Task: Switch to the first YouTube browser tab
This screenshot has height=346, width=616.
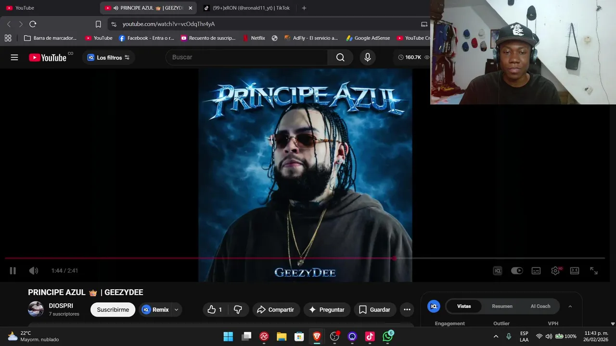Action: (48, 8)
